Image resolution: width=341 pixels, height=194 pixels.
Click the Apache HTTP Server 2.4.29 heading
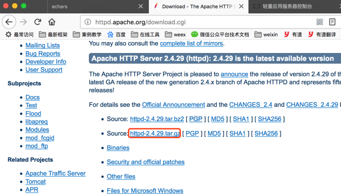coord(215,58)
